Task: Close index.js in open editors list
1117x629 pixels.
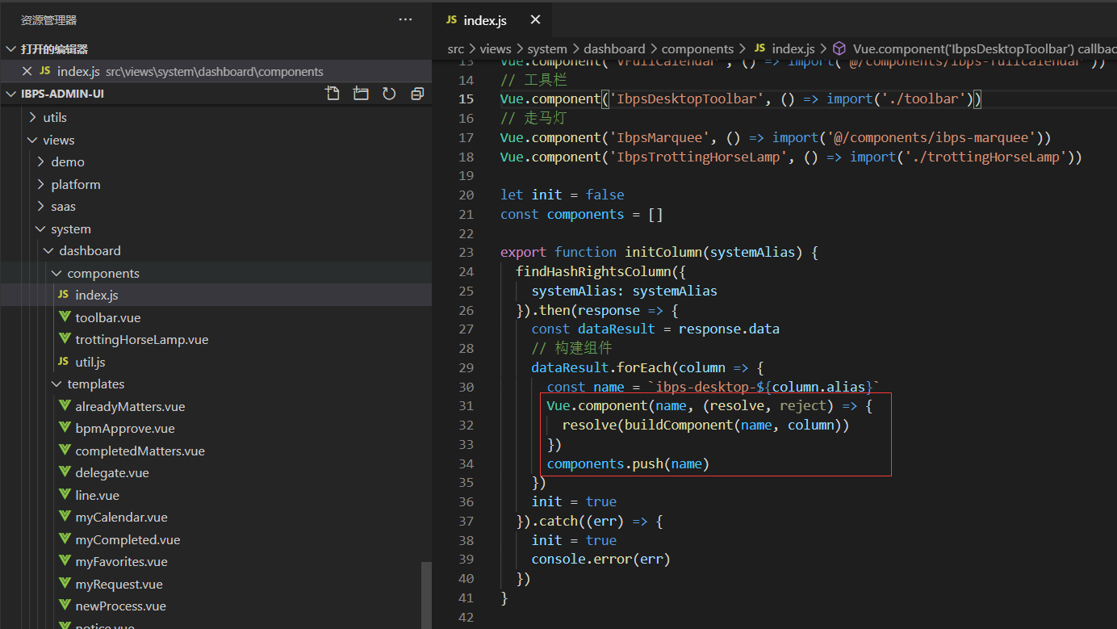Action: (27, 71)
